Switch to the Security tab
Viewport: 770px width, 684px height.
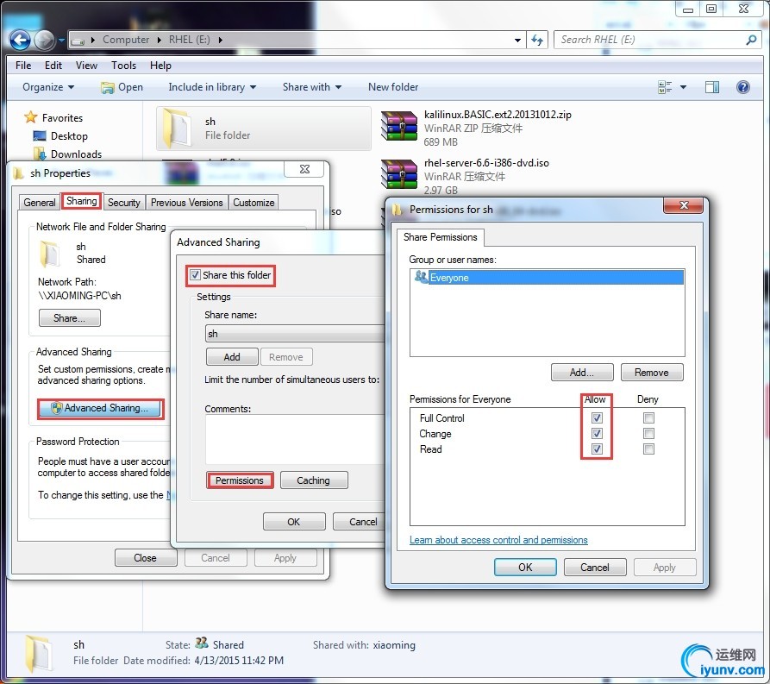(x=124, y=203)
